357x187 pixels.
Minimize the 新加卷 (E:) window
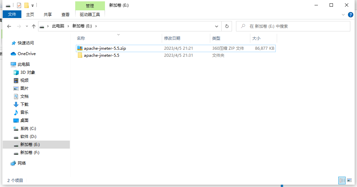[316, 5]
